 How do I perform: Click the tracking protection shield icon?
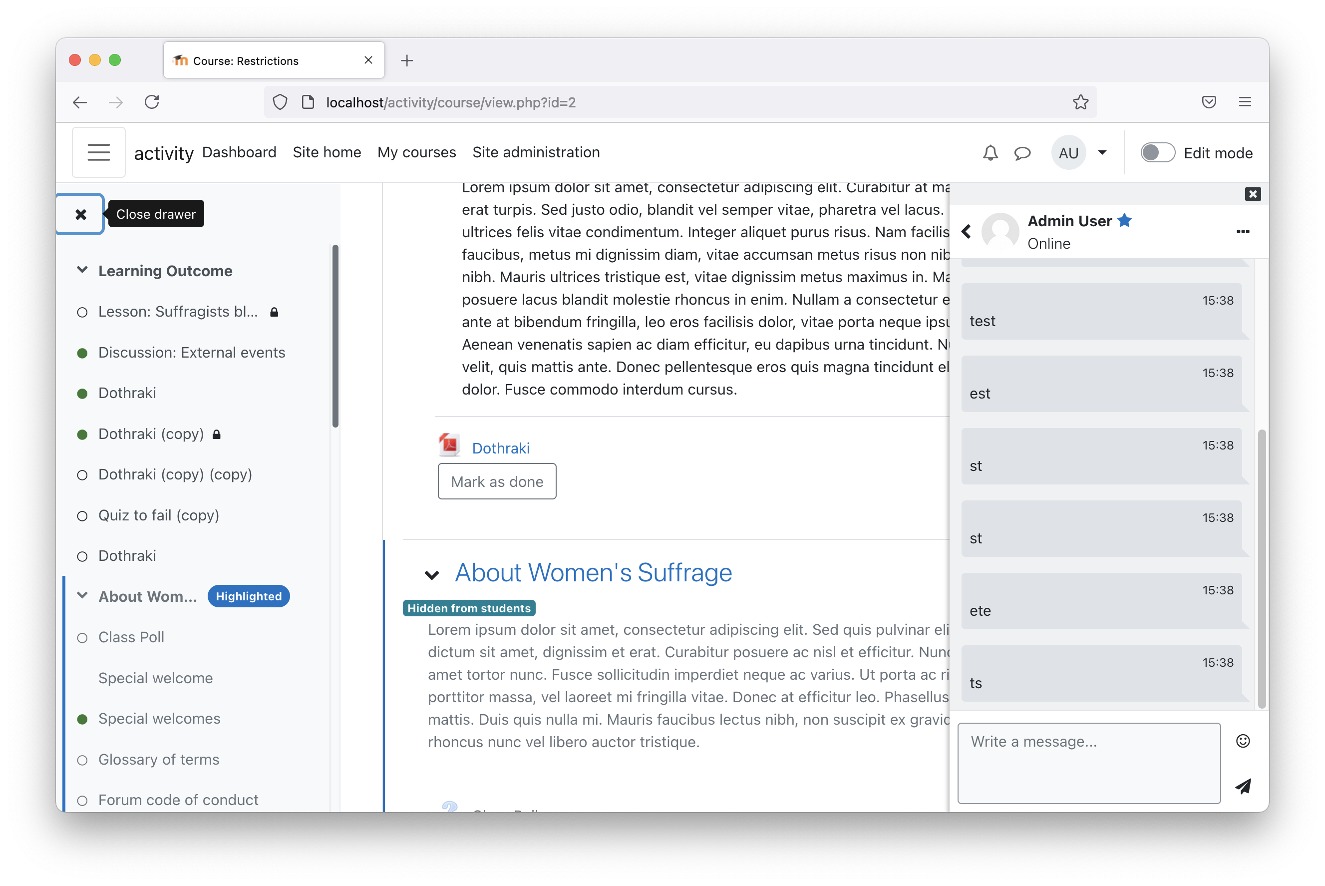280,102
